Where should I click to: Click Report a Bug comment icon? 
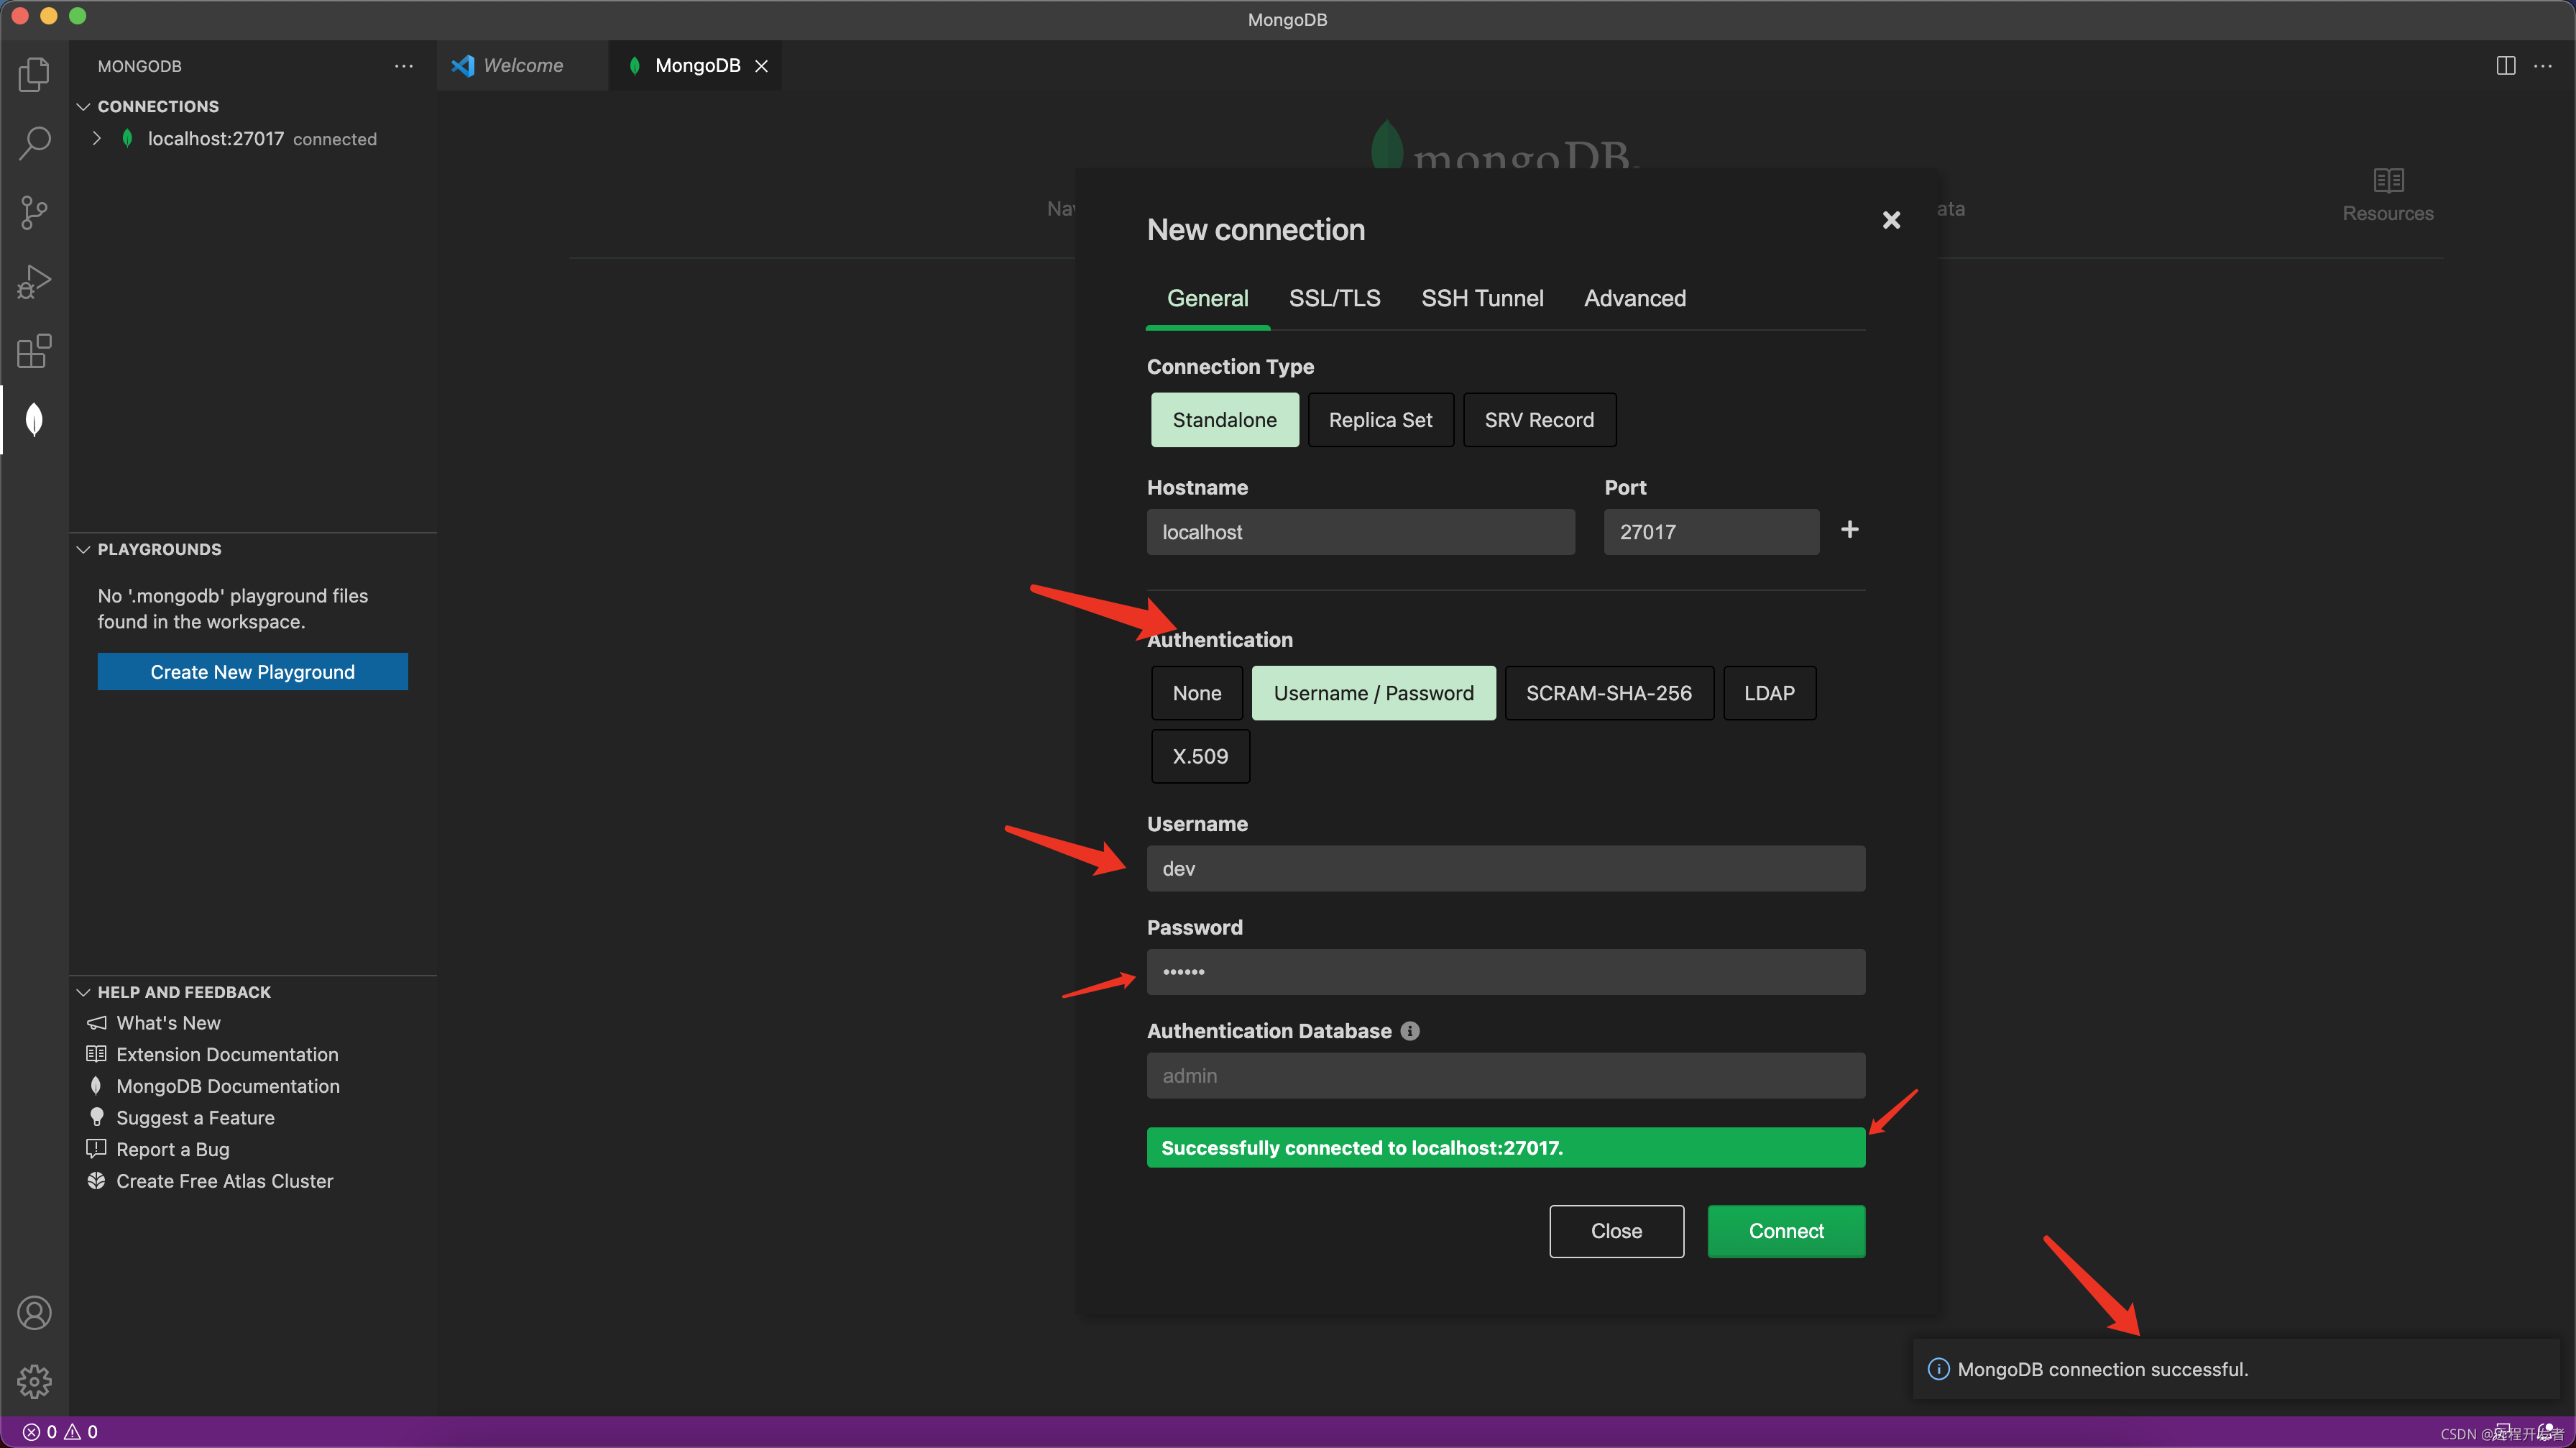(x=96, y=1149)
